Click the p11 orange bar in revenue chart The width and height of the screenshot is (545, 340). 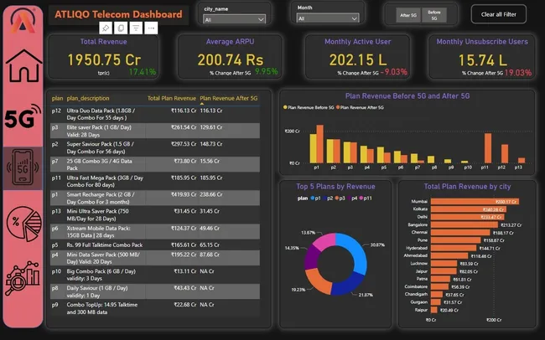pos(488,148)
